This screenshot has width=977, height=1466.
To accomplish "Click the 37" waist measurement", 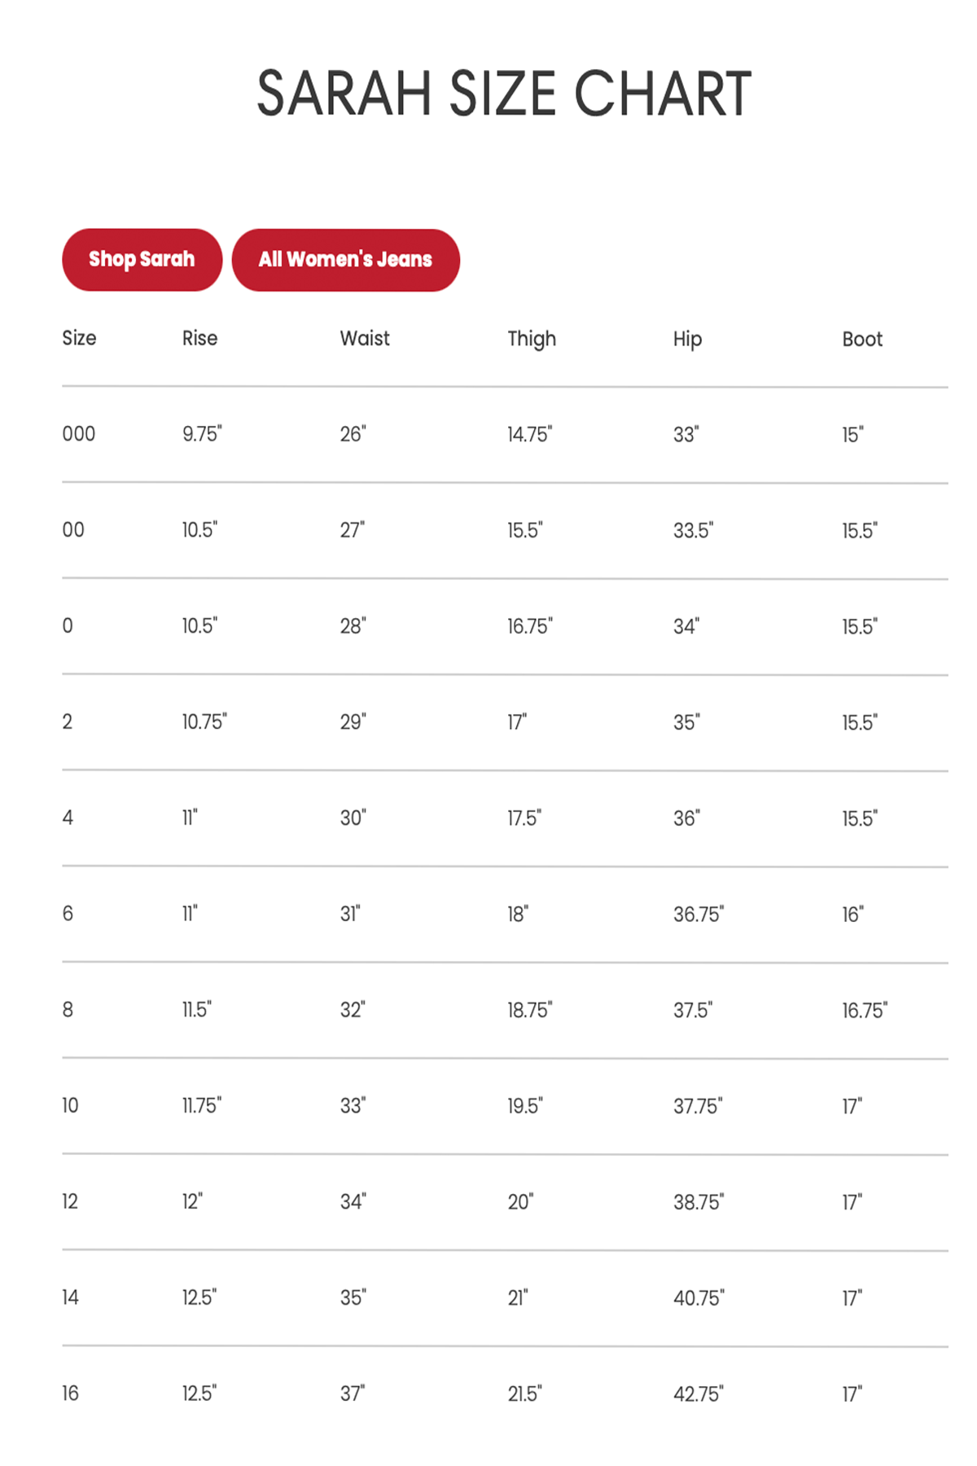I will pos(353,1394).
